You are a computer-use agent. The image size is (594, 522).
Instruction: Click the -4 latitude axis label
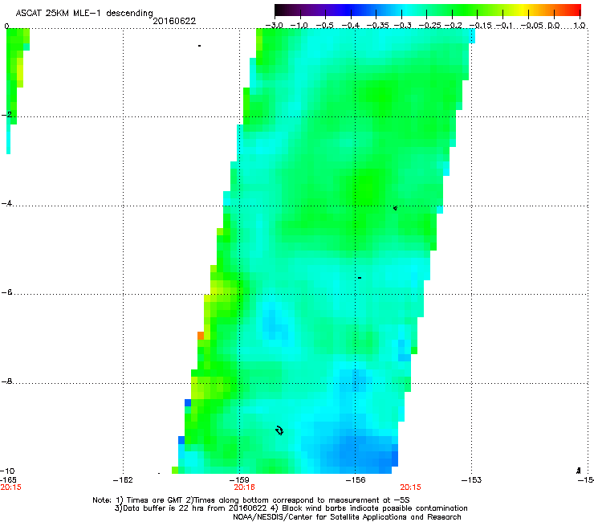pyautogui.click(x=6, y=203)
